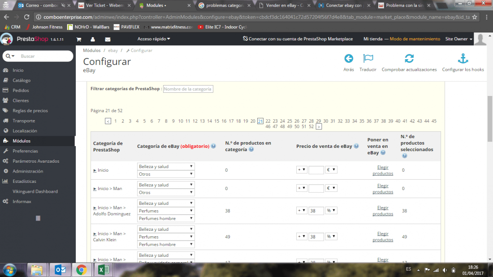Click the sidebar Buscar search field

coord(44,56)
